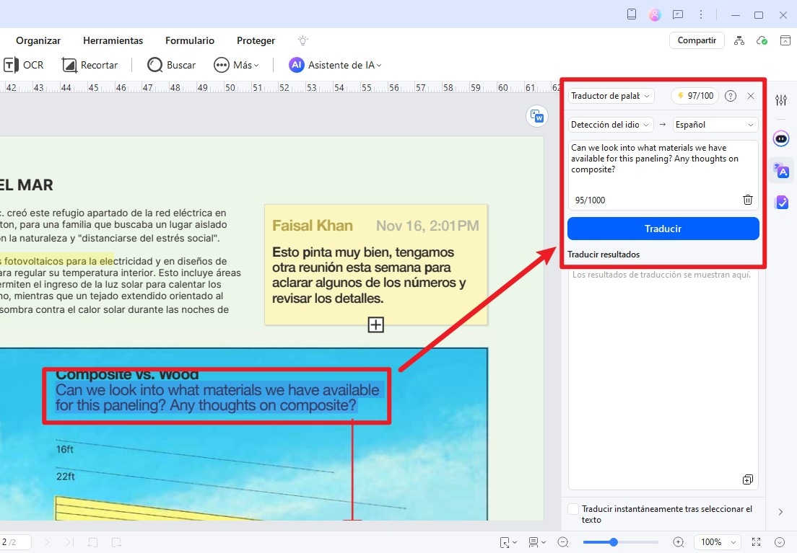Open the Español target language dropdown

[715, 125]
